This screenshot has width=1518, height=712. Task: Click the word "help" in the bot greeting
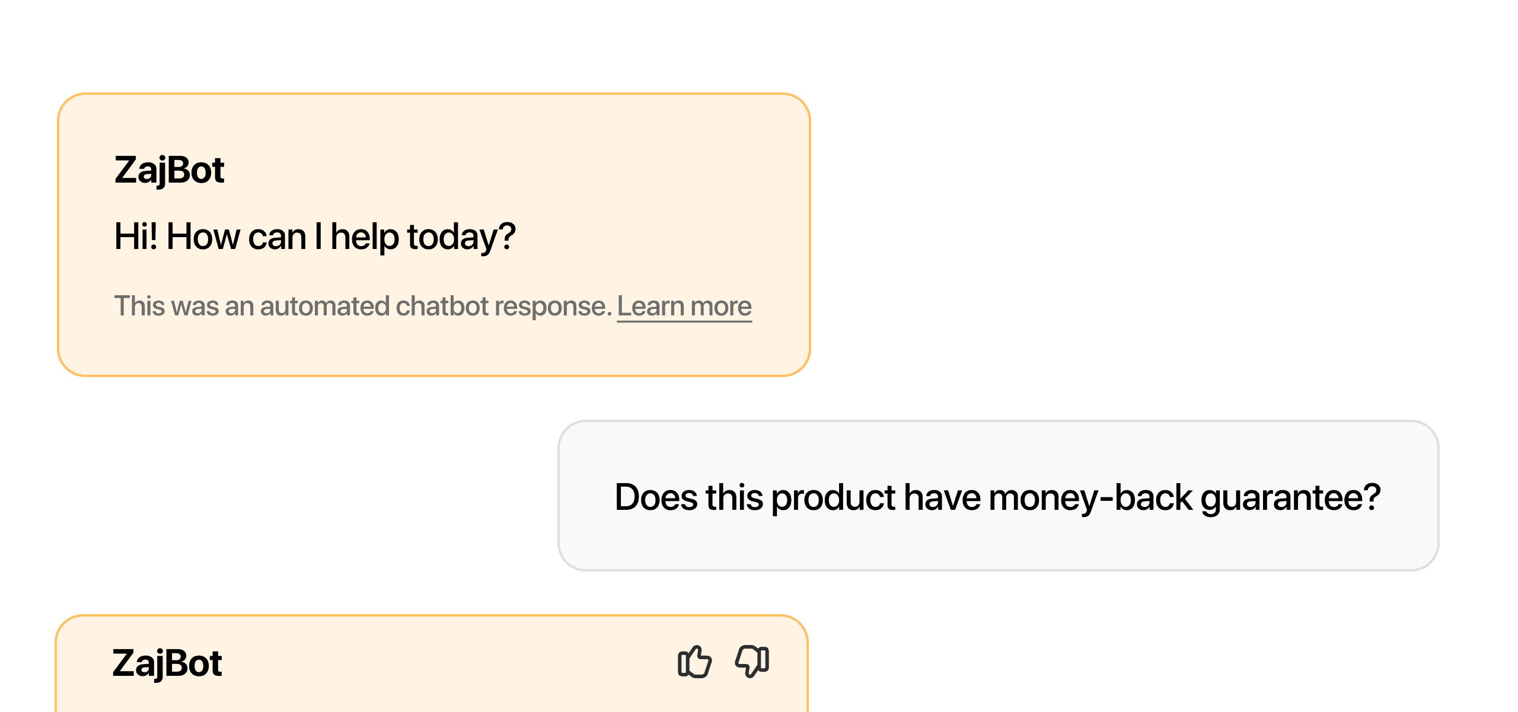[365, 237]
